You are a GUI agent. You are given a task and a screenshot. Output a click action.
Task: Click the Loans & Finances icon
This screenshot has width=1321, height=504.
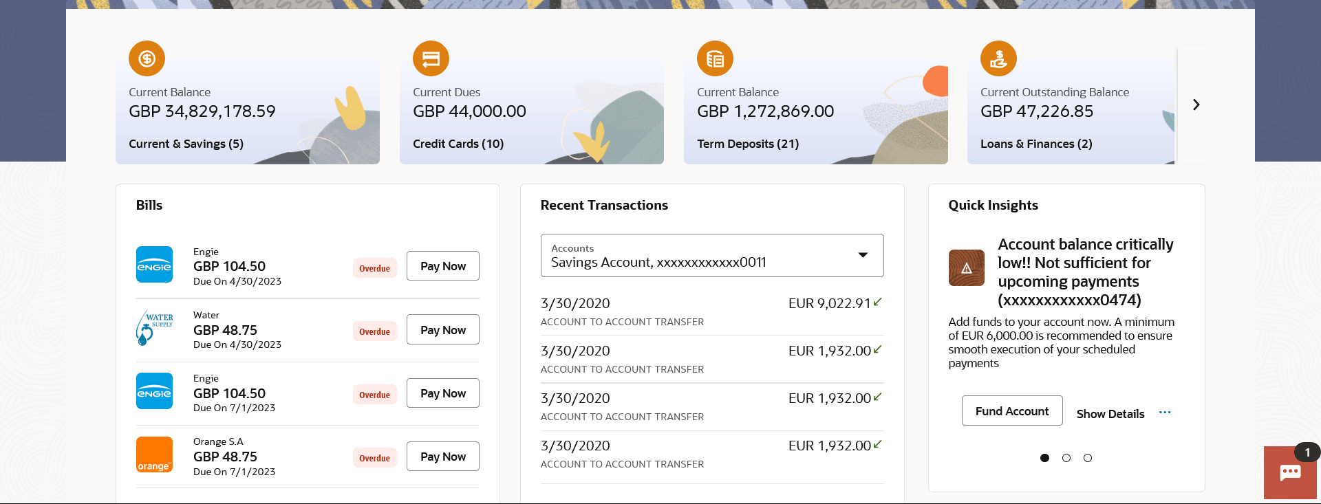point(998,58)
